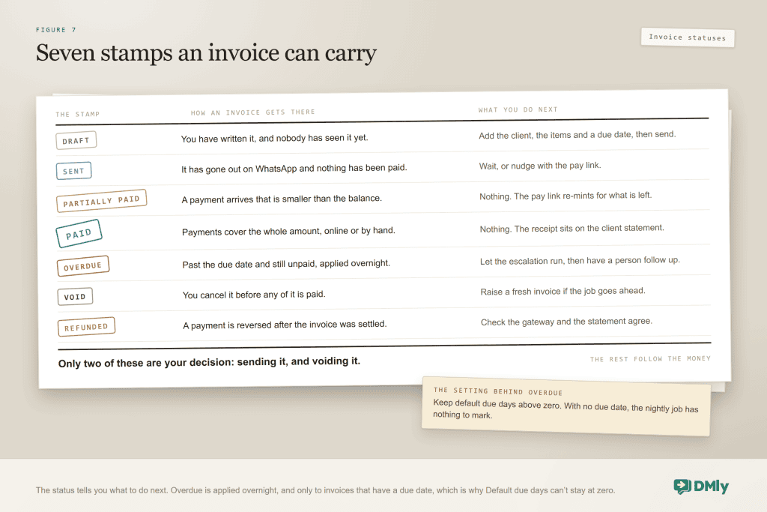The width and height of the screenshot is (767, 512).
Task: Select the green PAID stamp
Action: coord(79,233)
